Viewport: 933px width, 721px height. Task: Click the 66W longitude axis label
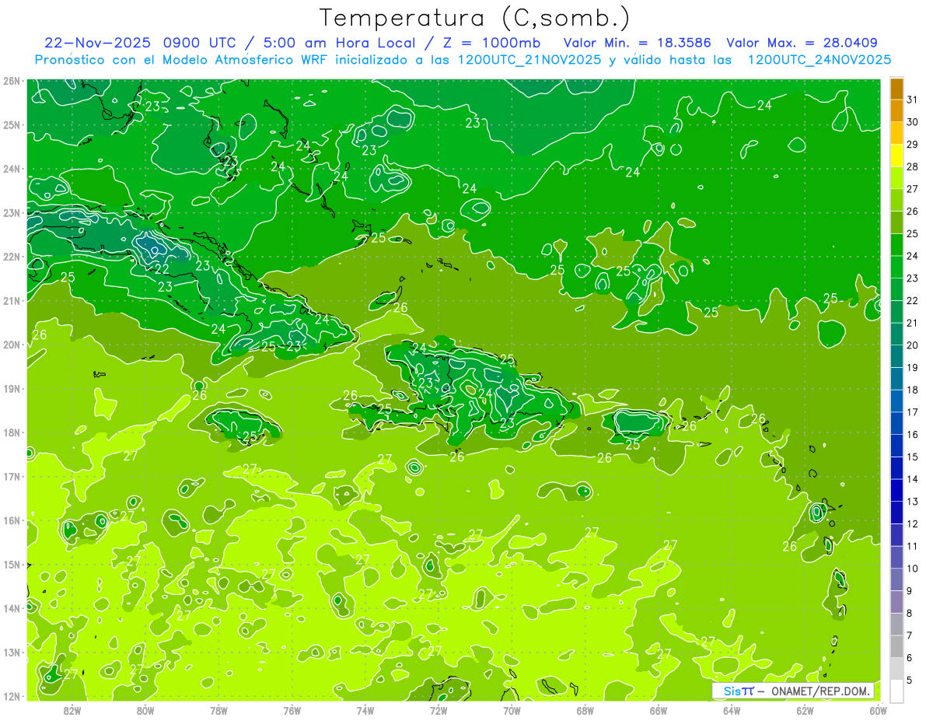(658, 709)
